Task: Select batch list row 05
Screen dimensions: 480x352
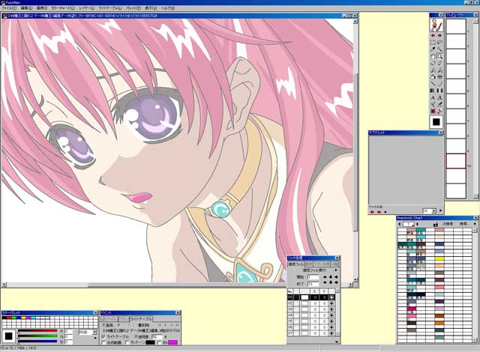Action: (311, 321)
